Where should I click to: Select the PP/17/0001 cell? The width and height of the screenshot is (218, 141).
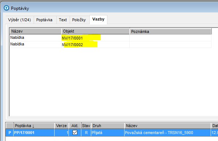point(34,133)
